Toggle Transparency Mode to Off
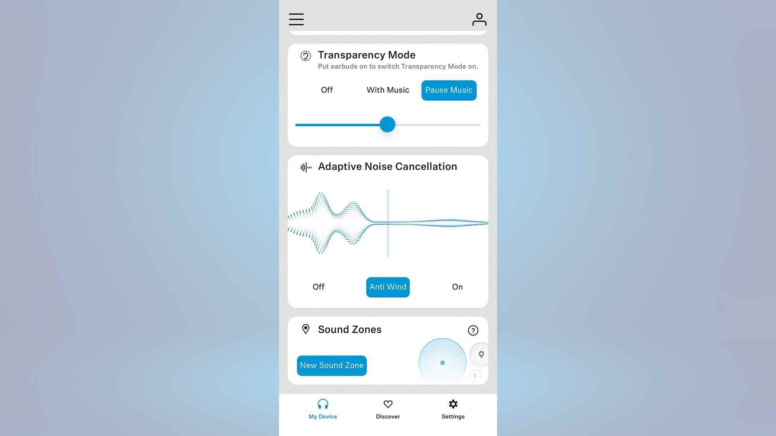 click(327, 90)
